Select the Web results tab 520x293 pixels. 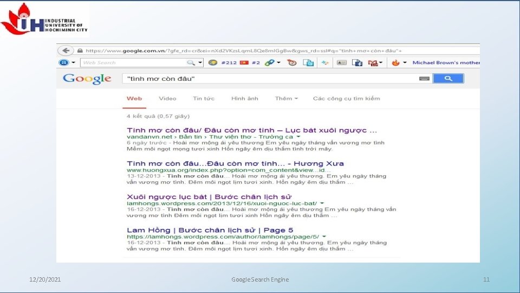tap(134, 99)
